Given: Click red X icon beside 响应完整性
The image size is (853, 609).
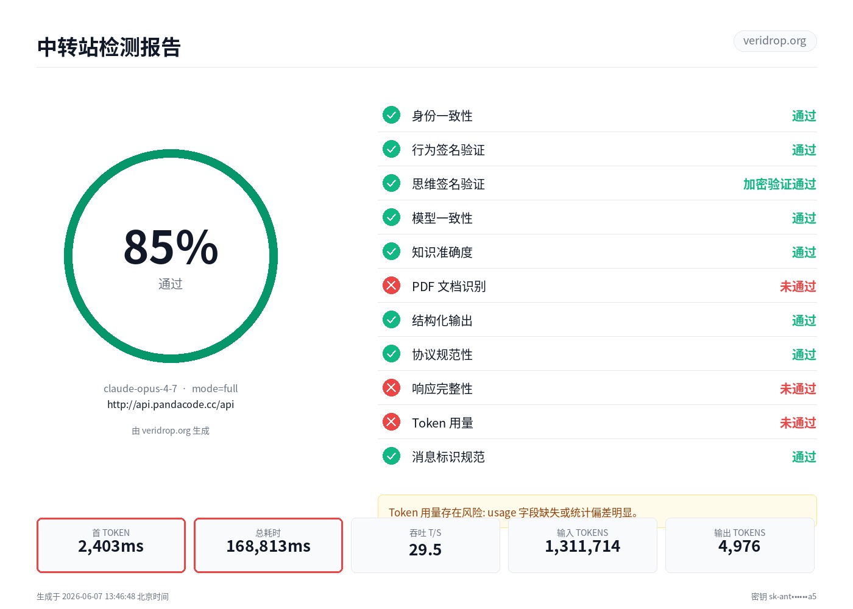Looking at the screenshot, I should 391,388.
